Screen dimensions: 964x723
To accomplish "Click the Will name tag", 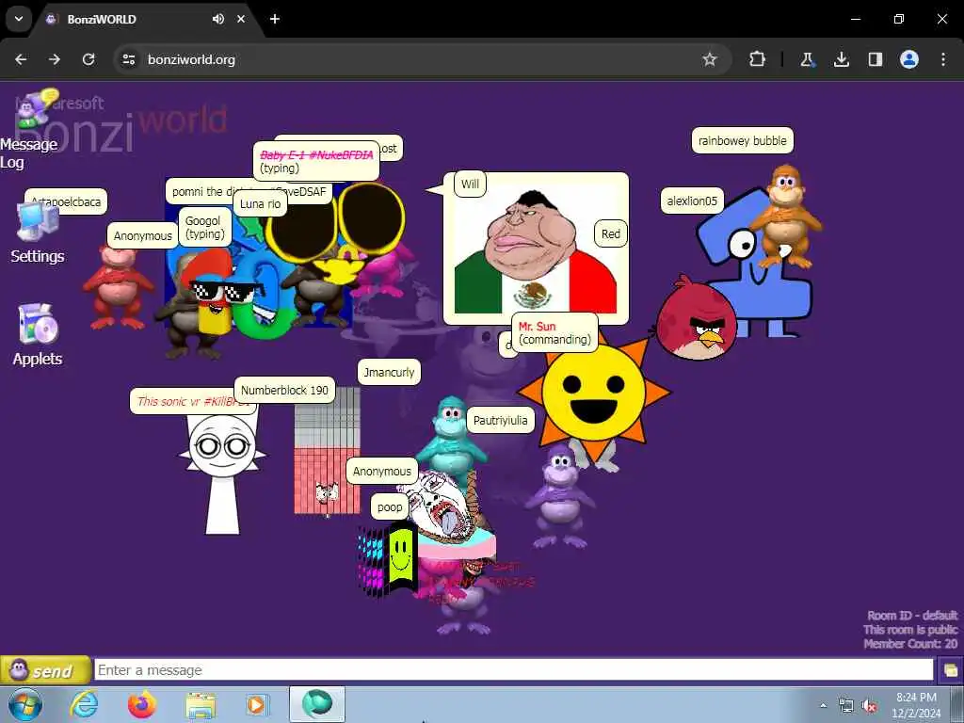I will point(471,184).
